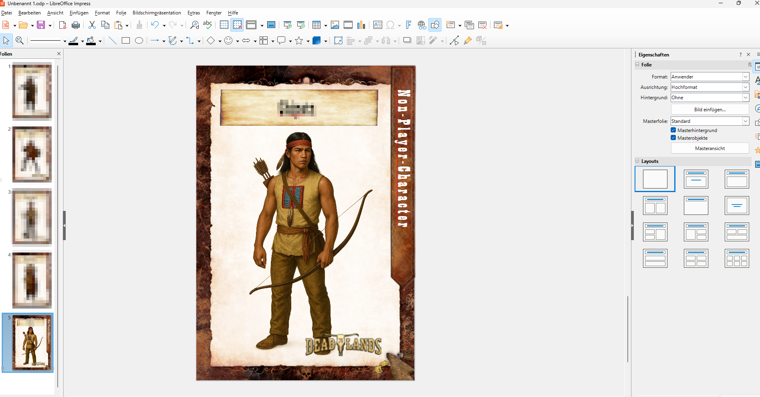
Task: Click the Save document icon
Action: coord(40,25)
